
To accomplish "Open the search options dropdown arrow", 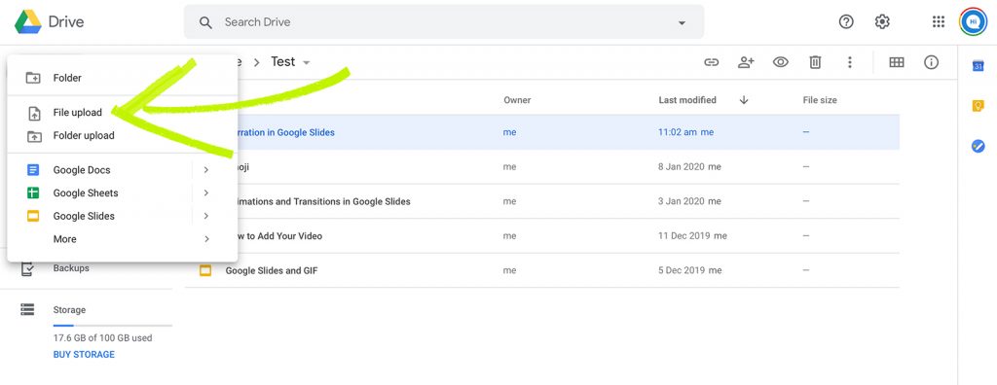I will click(x=682, y=23).
